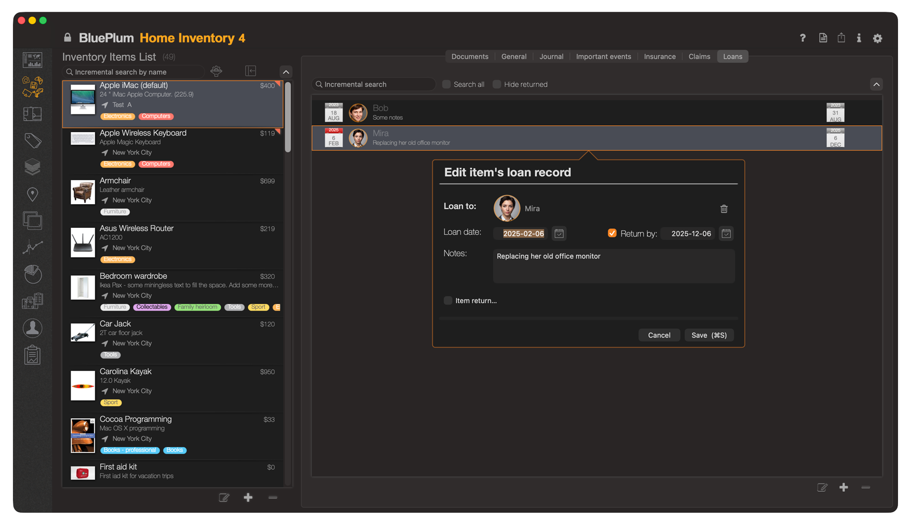Disable the Return by checkbox

(612, 233)
